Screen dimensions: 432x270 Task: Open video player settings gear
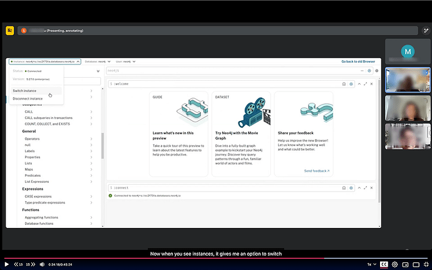pyautogui.click(x=394, y=264)
